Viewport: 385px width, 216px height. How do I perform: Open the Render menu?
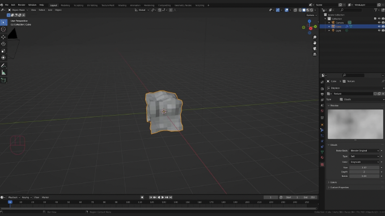[x=22, y=5]
